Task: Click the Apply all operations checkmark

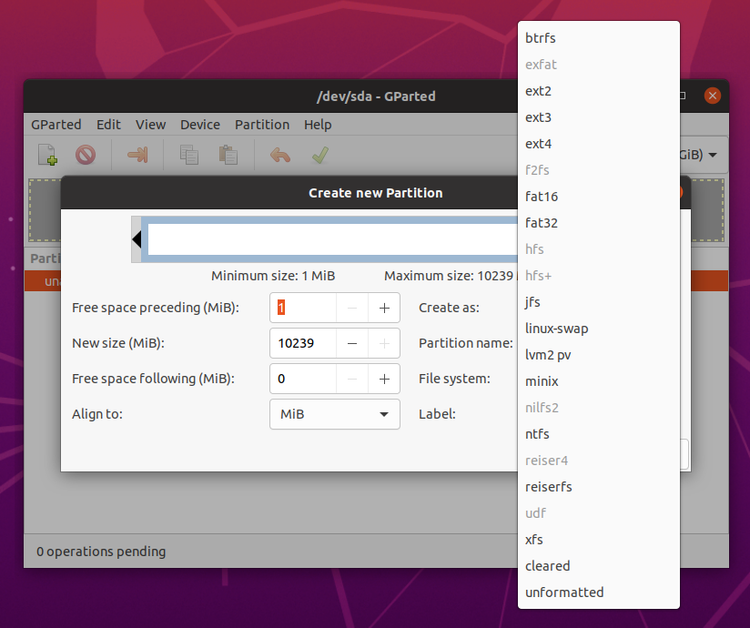Action: coord(320,155)
